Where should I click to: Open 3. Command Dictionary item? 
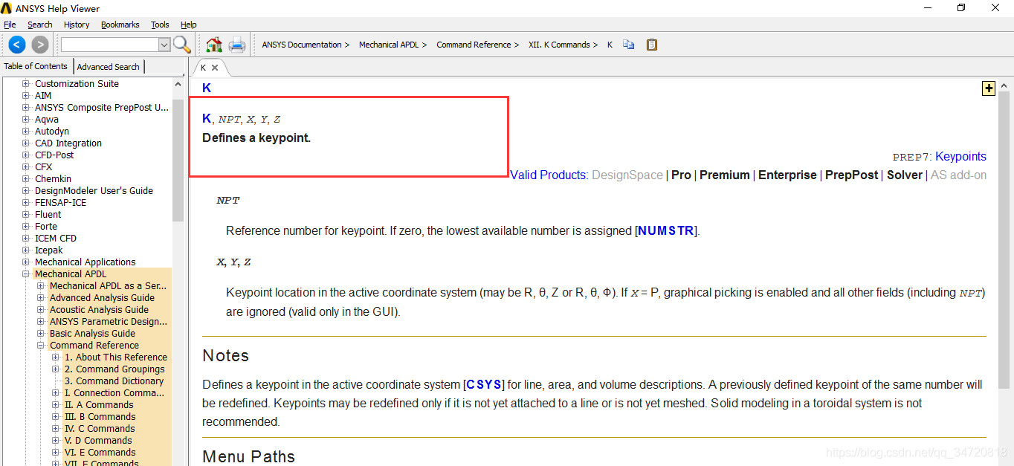[x=114, y=381]
